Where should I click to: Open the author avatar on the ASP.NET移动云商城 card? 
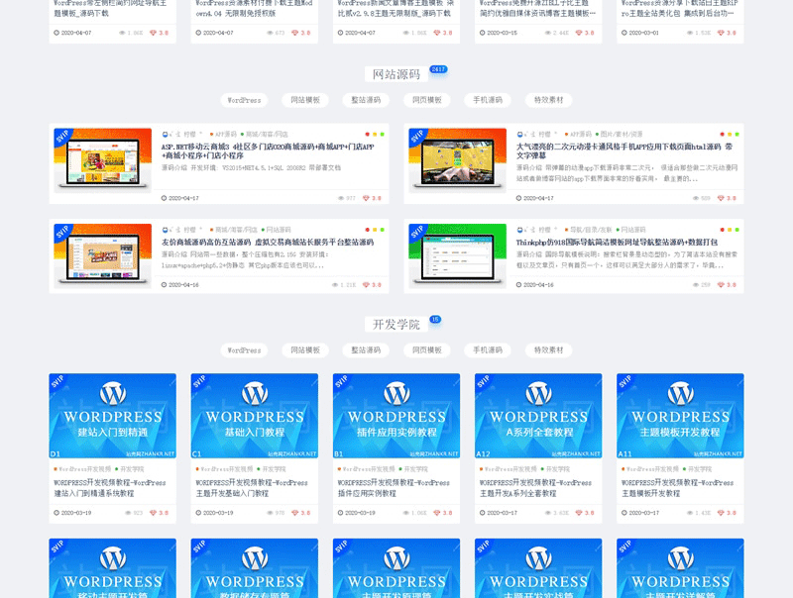tap(165, 135)
